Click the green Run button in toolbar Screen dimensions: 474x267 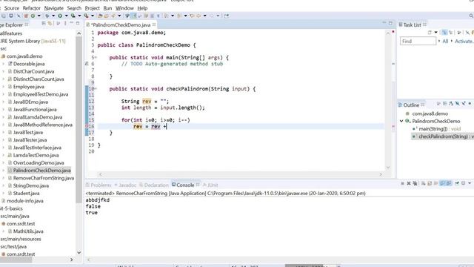tap(60, 16)
